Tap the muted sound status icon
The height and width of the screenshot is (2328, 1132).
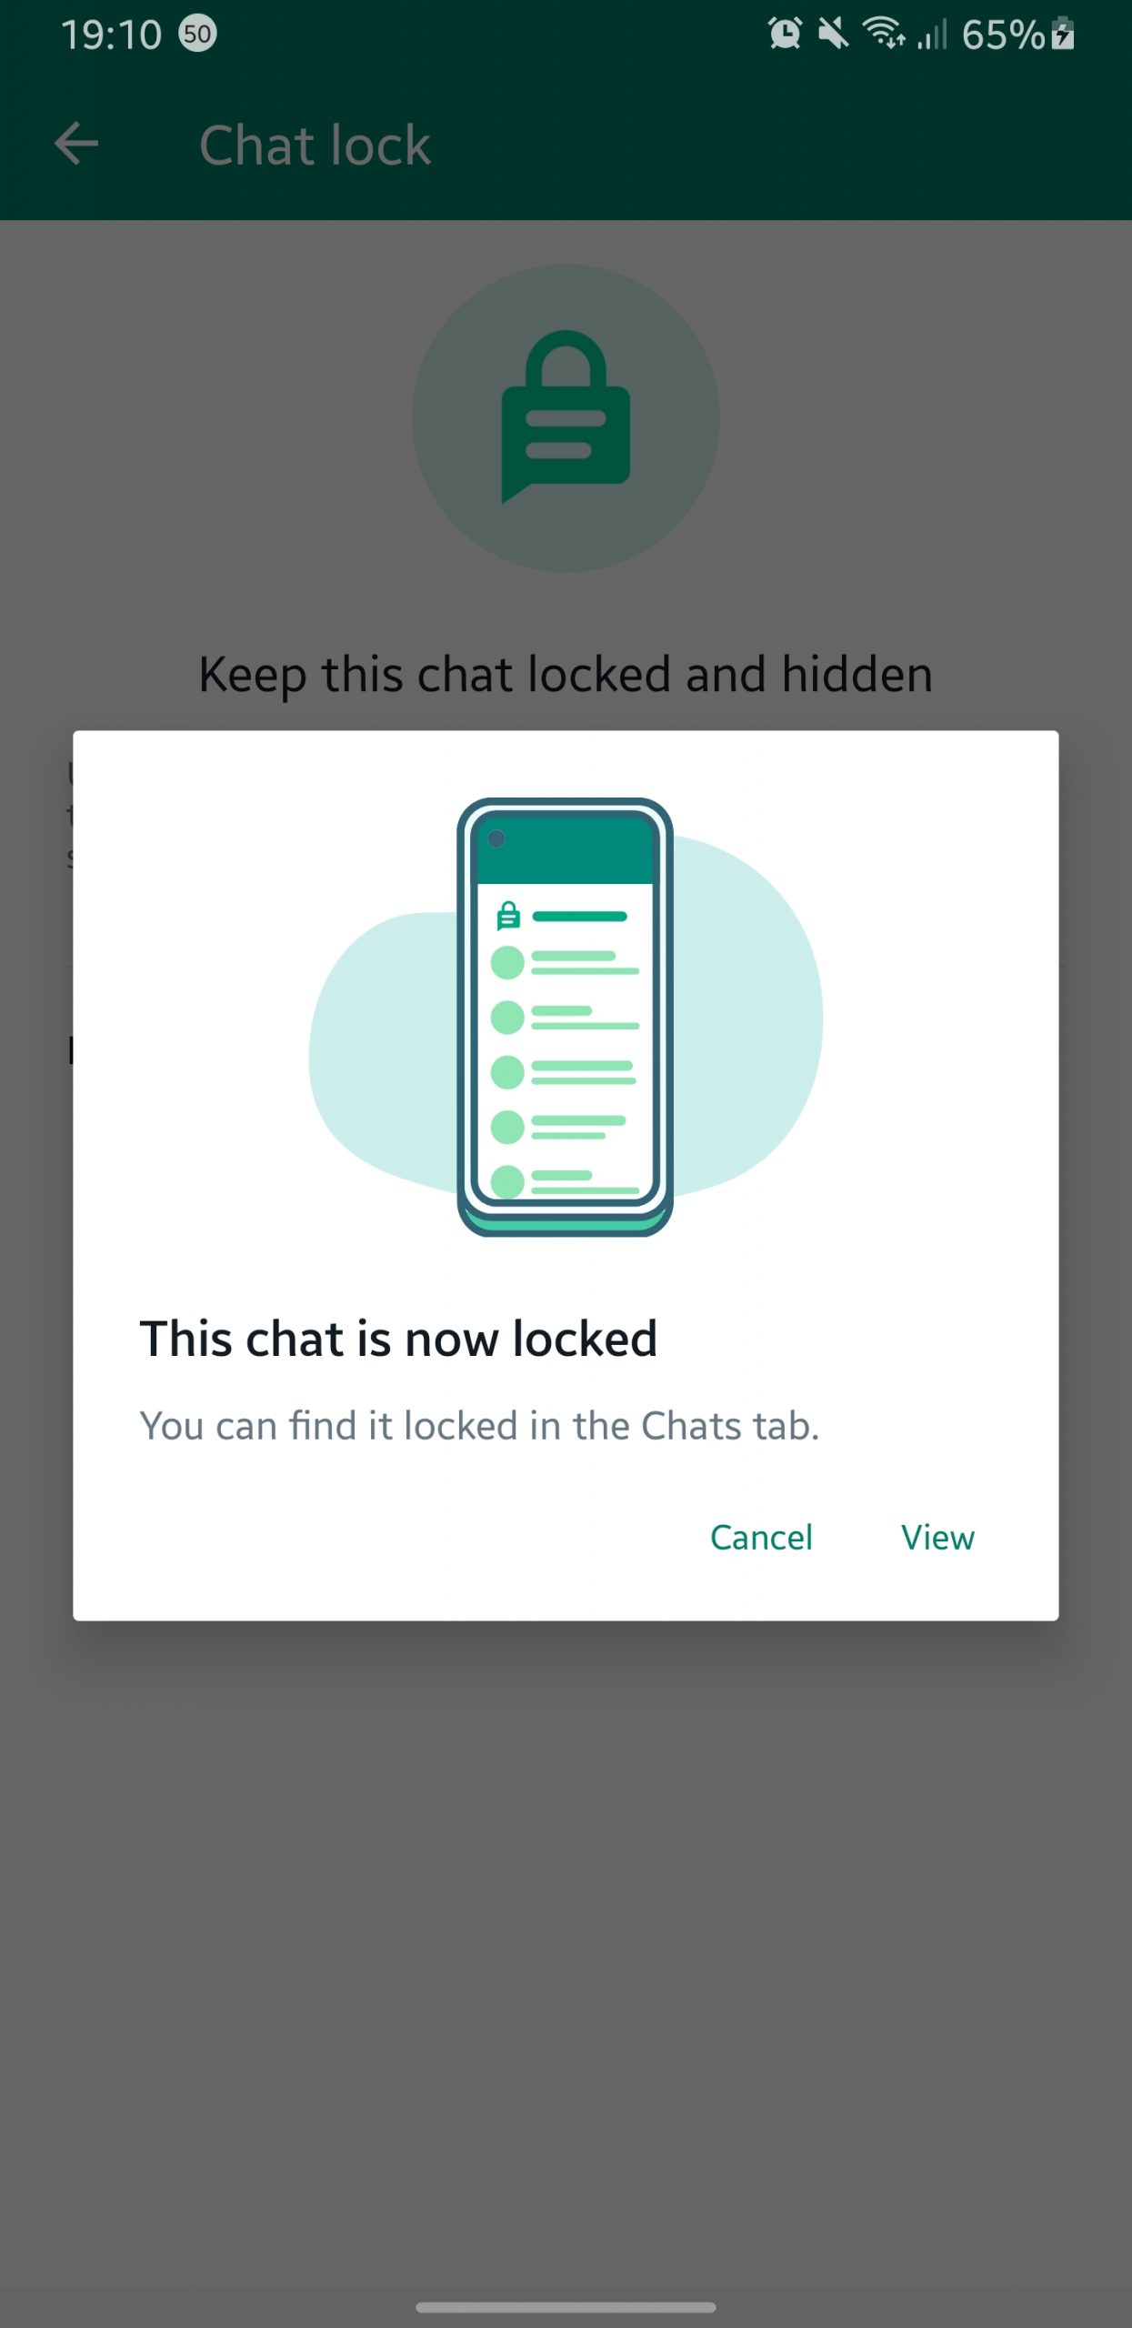tap(833, 35)
